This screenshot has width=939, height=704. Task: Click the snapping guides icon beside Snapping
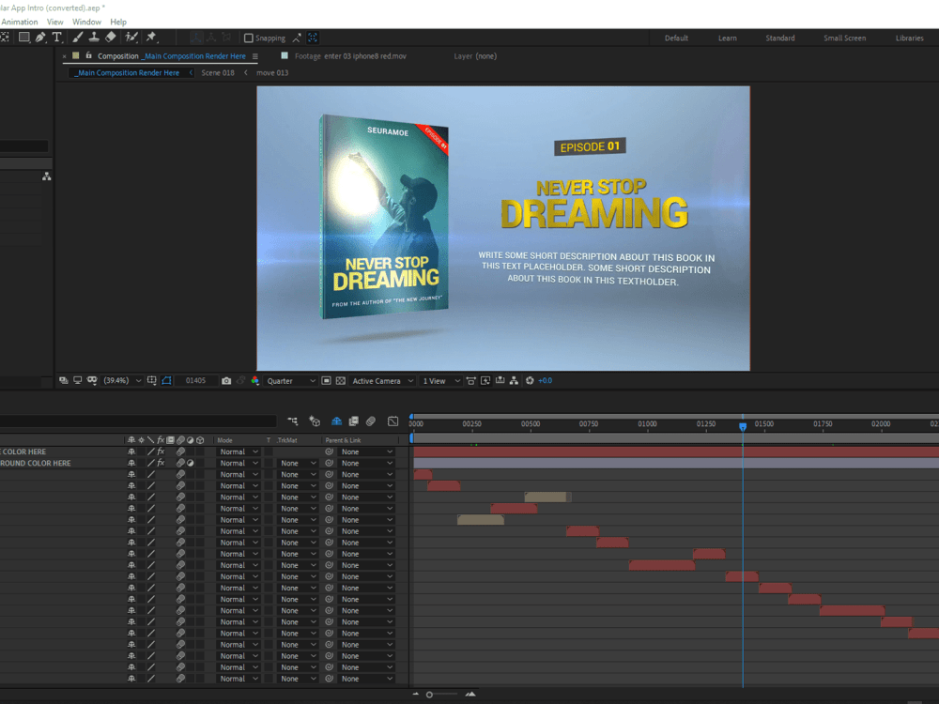coord(297,38)
